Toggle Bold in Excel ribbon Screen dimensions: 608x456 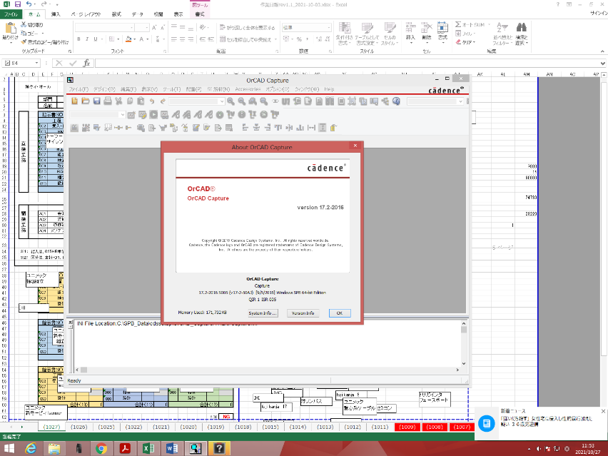pos(78,39)
